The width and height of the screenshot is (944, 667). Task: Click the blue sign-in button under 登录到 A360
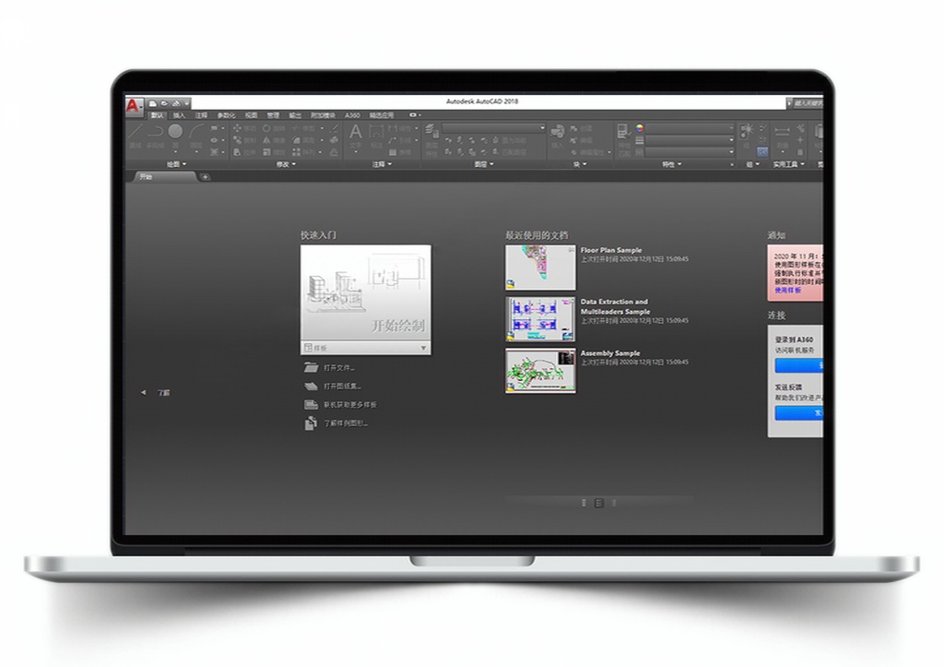click(799, 365)
